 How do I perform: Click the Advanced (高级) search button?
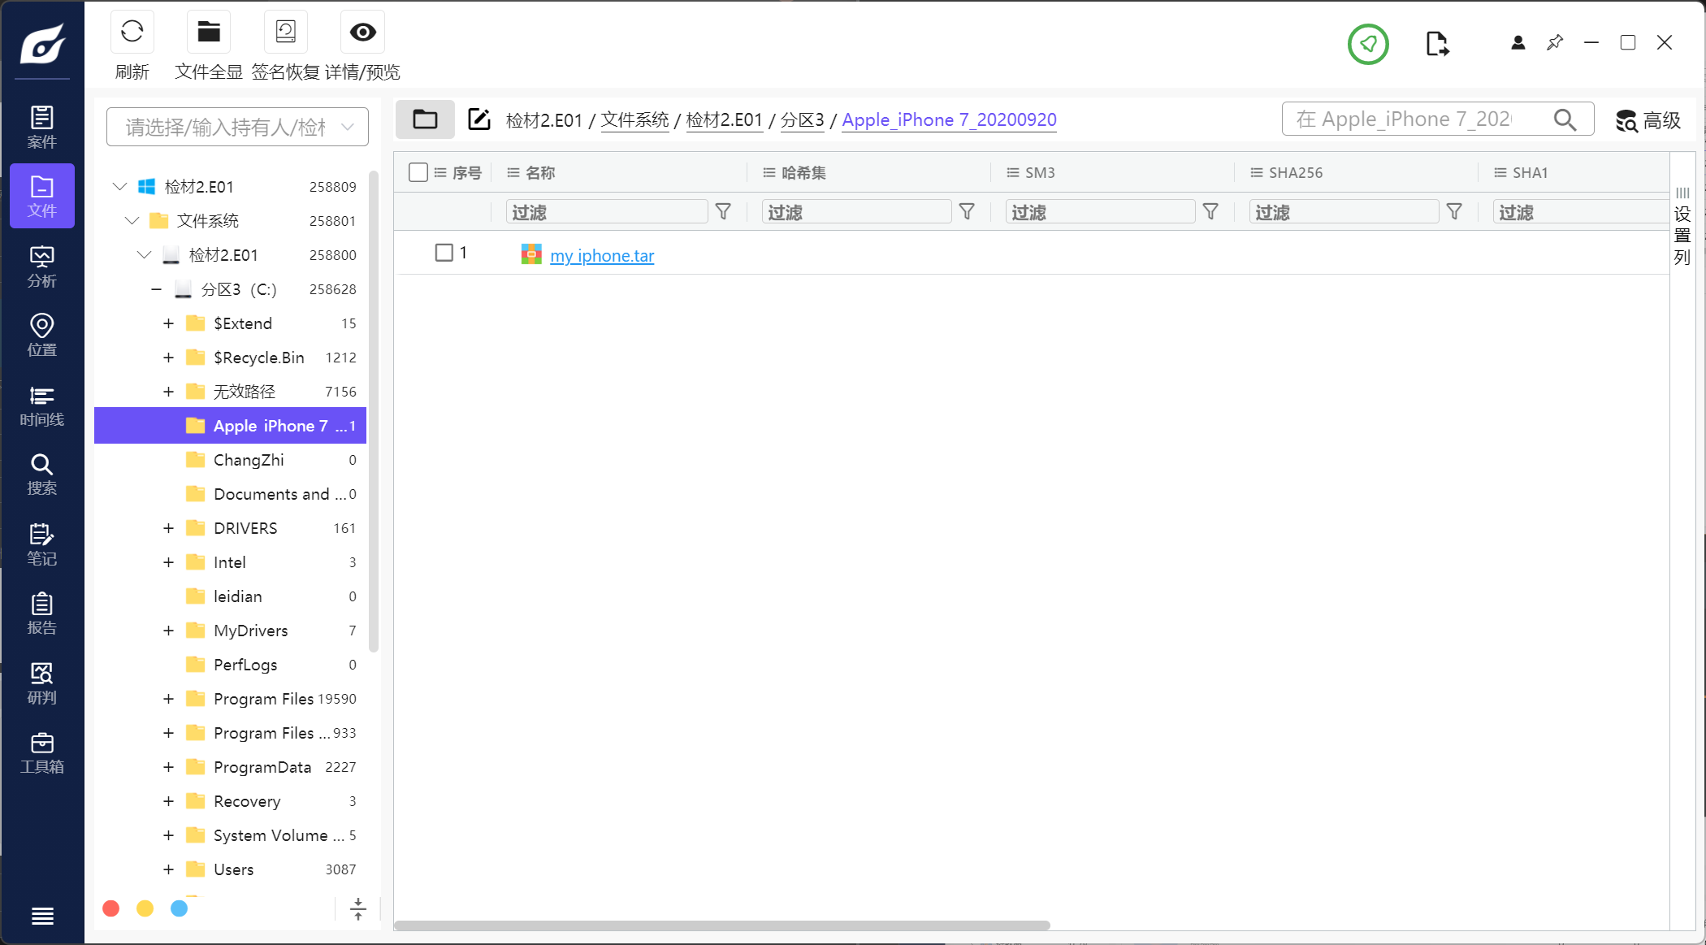tap(1648, 120)
